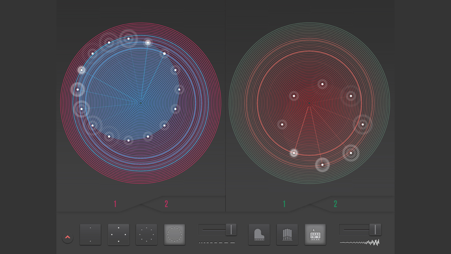The image size is (451, 254).
Task: Adjust the slider above the dashed line
Action: [217, 230]
